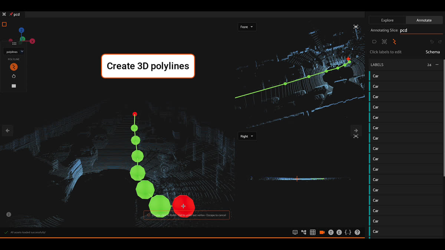445x250 pixels.
Task: Open the Front view dropdown
Action: click(247, 27)
